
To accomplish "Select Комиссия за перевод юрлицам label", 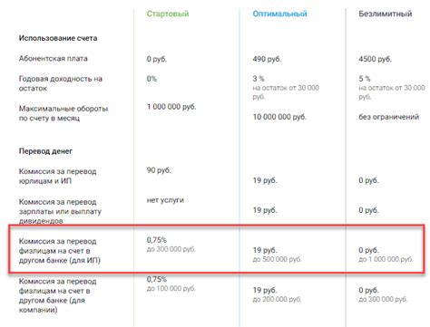I will (x=57, y=176).
